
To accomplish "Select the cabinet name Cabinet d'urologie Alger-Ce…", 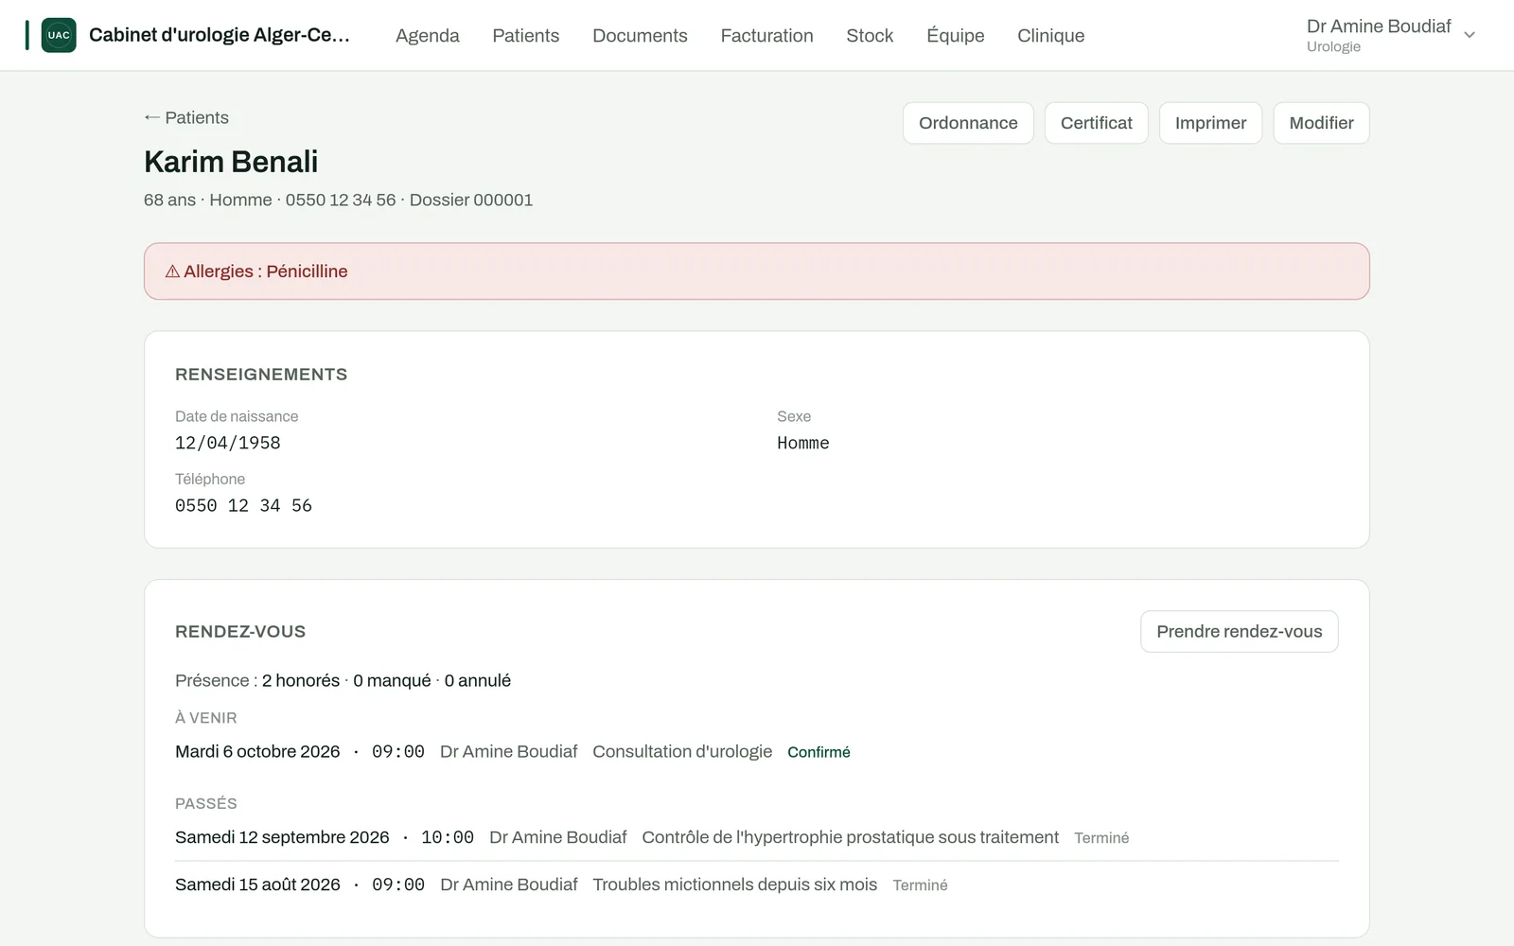I will point(220,35).
